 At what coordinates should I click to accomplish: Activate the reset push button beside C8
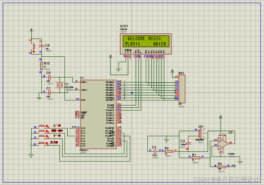coord(34,46)
